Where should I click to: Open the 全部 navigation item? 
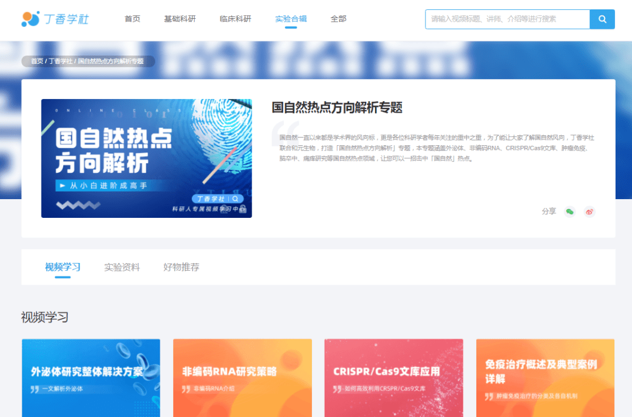pyautogui.click(x=338, y=19)
